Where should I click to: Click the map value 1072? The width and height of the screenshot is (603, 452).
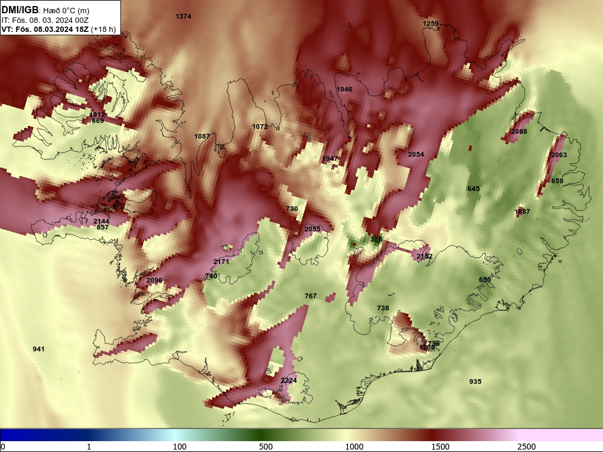(x=260, y=127)
